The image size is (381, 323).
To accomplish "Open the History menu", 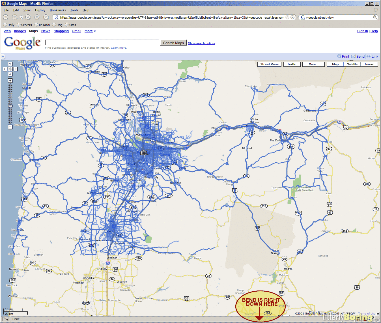I will pyautogui.click(x=40, y=10).
